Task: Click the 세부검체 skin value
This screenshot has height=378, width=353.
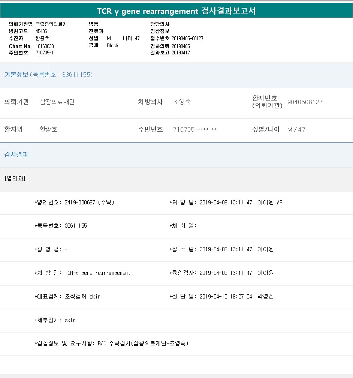Action: [x=70, y=320]
